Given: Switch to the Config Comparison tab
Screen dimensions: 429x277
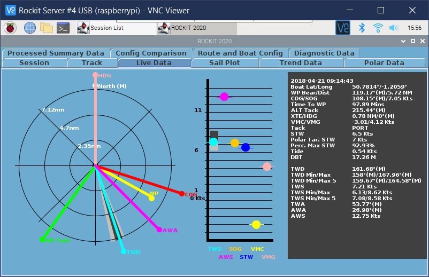Looking at the screenshot, I should [x=151, y=53].
